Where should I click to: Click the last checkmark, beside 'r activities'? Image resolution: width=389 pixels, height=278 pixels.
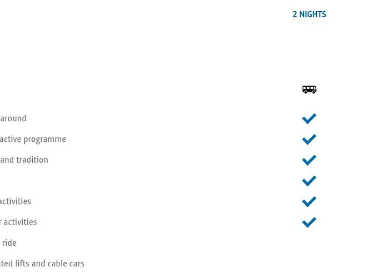pos(309,222)
